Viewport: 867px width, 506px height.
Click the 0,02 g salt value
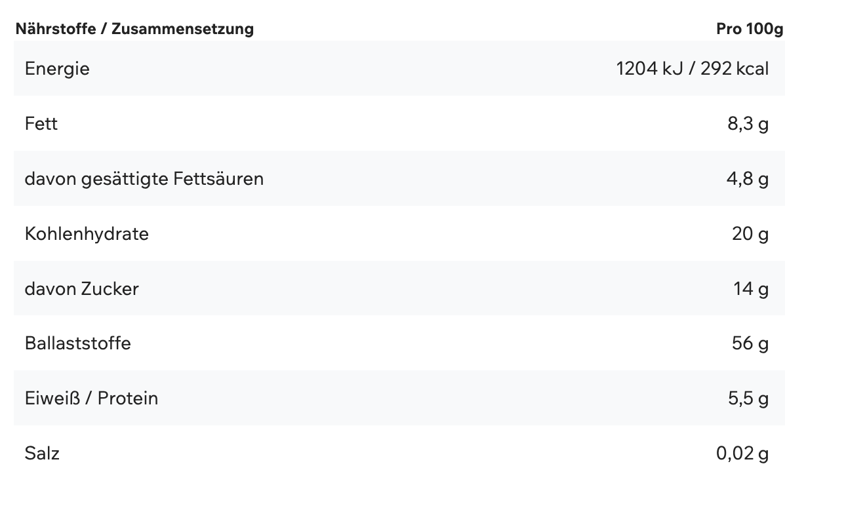pos(742,454)
